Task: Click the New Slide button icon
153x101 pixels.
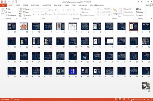Action: click(x=20, y=10)
